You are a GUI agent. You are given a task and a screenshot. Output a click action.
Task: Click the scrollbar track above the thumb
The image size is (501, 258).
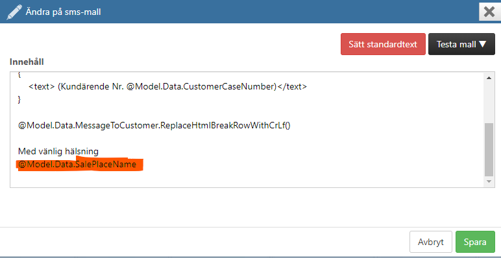(x=489, y=102)
